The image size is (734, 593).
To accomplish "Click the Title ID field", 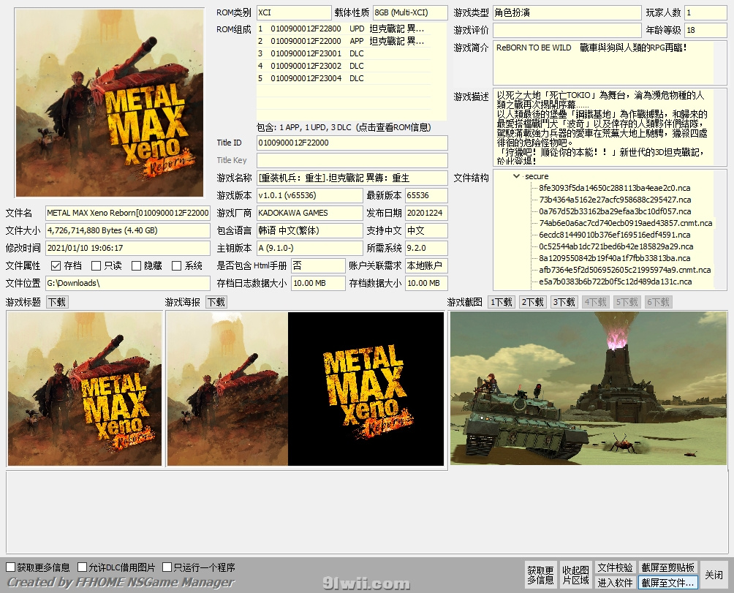I will [352, 143].
